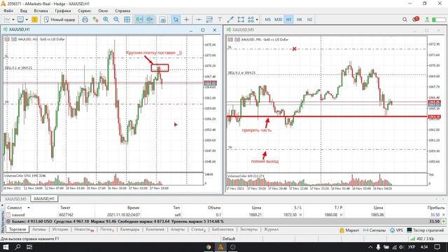Open the История tab

(60, 230)
